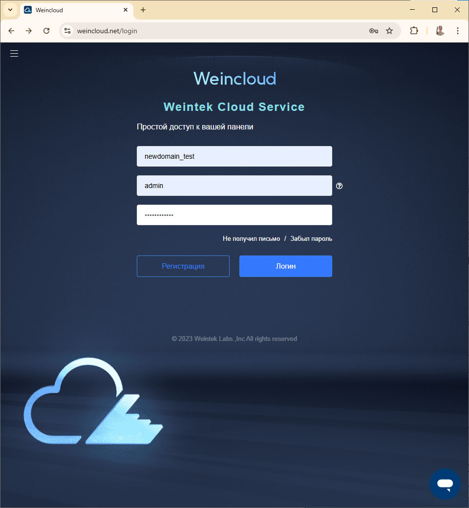Focus the newdomain_test domain field

[x=234, y=156]
